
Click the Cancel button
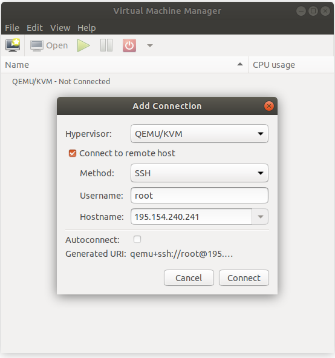[189, 278]
